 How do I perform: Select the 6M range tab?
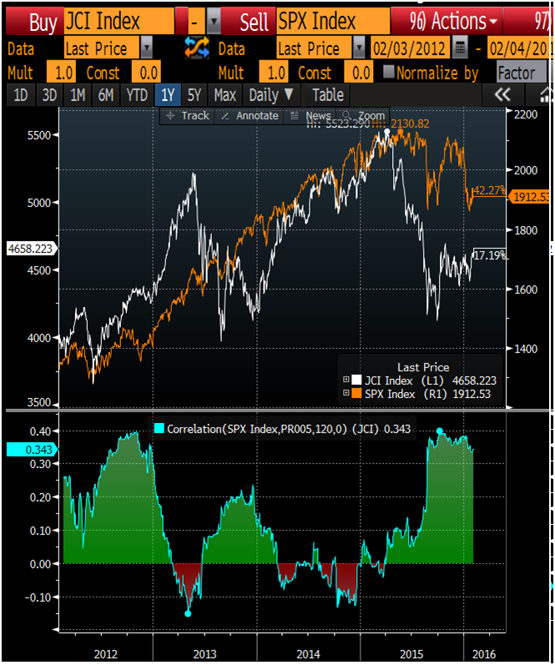pyautogui.click(x=106, y=94)
